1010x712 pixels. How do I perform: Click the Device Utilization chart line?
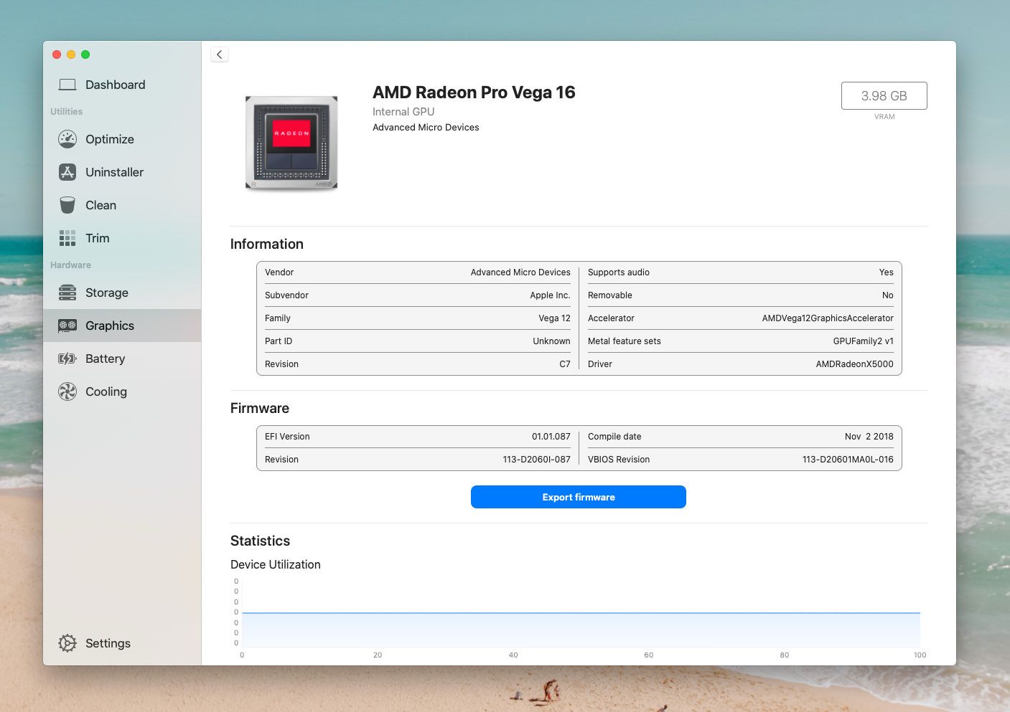point(581,613)
